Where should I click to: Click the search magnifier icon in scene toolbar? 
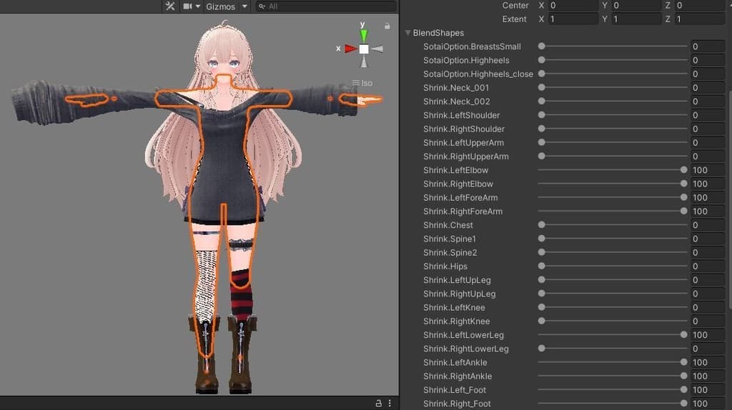tap(262, 6)
